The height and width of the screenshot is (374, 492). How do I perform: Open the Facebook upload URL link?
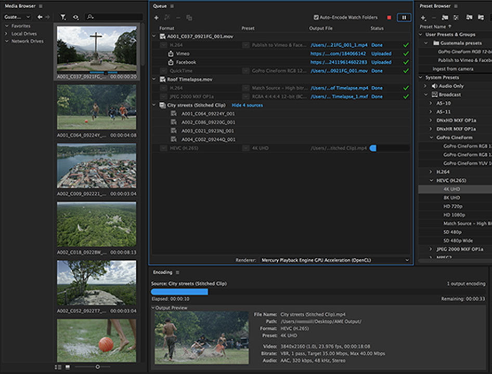tap(339, 62)
